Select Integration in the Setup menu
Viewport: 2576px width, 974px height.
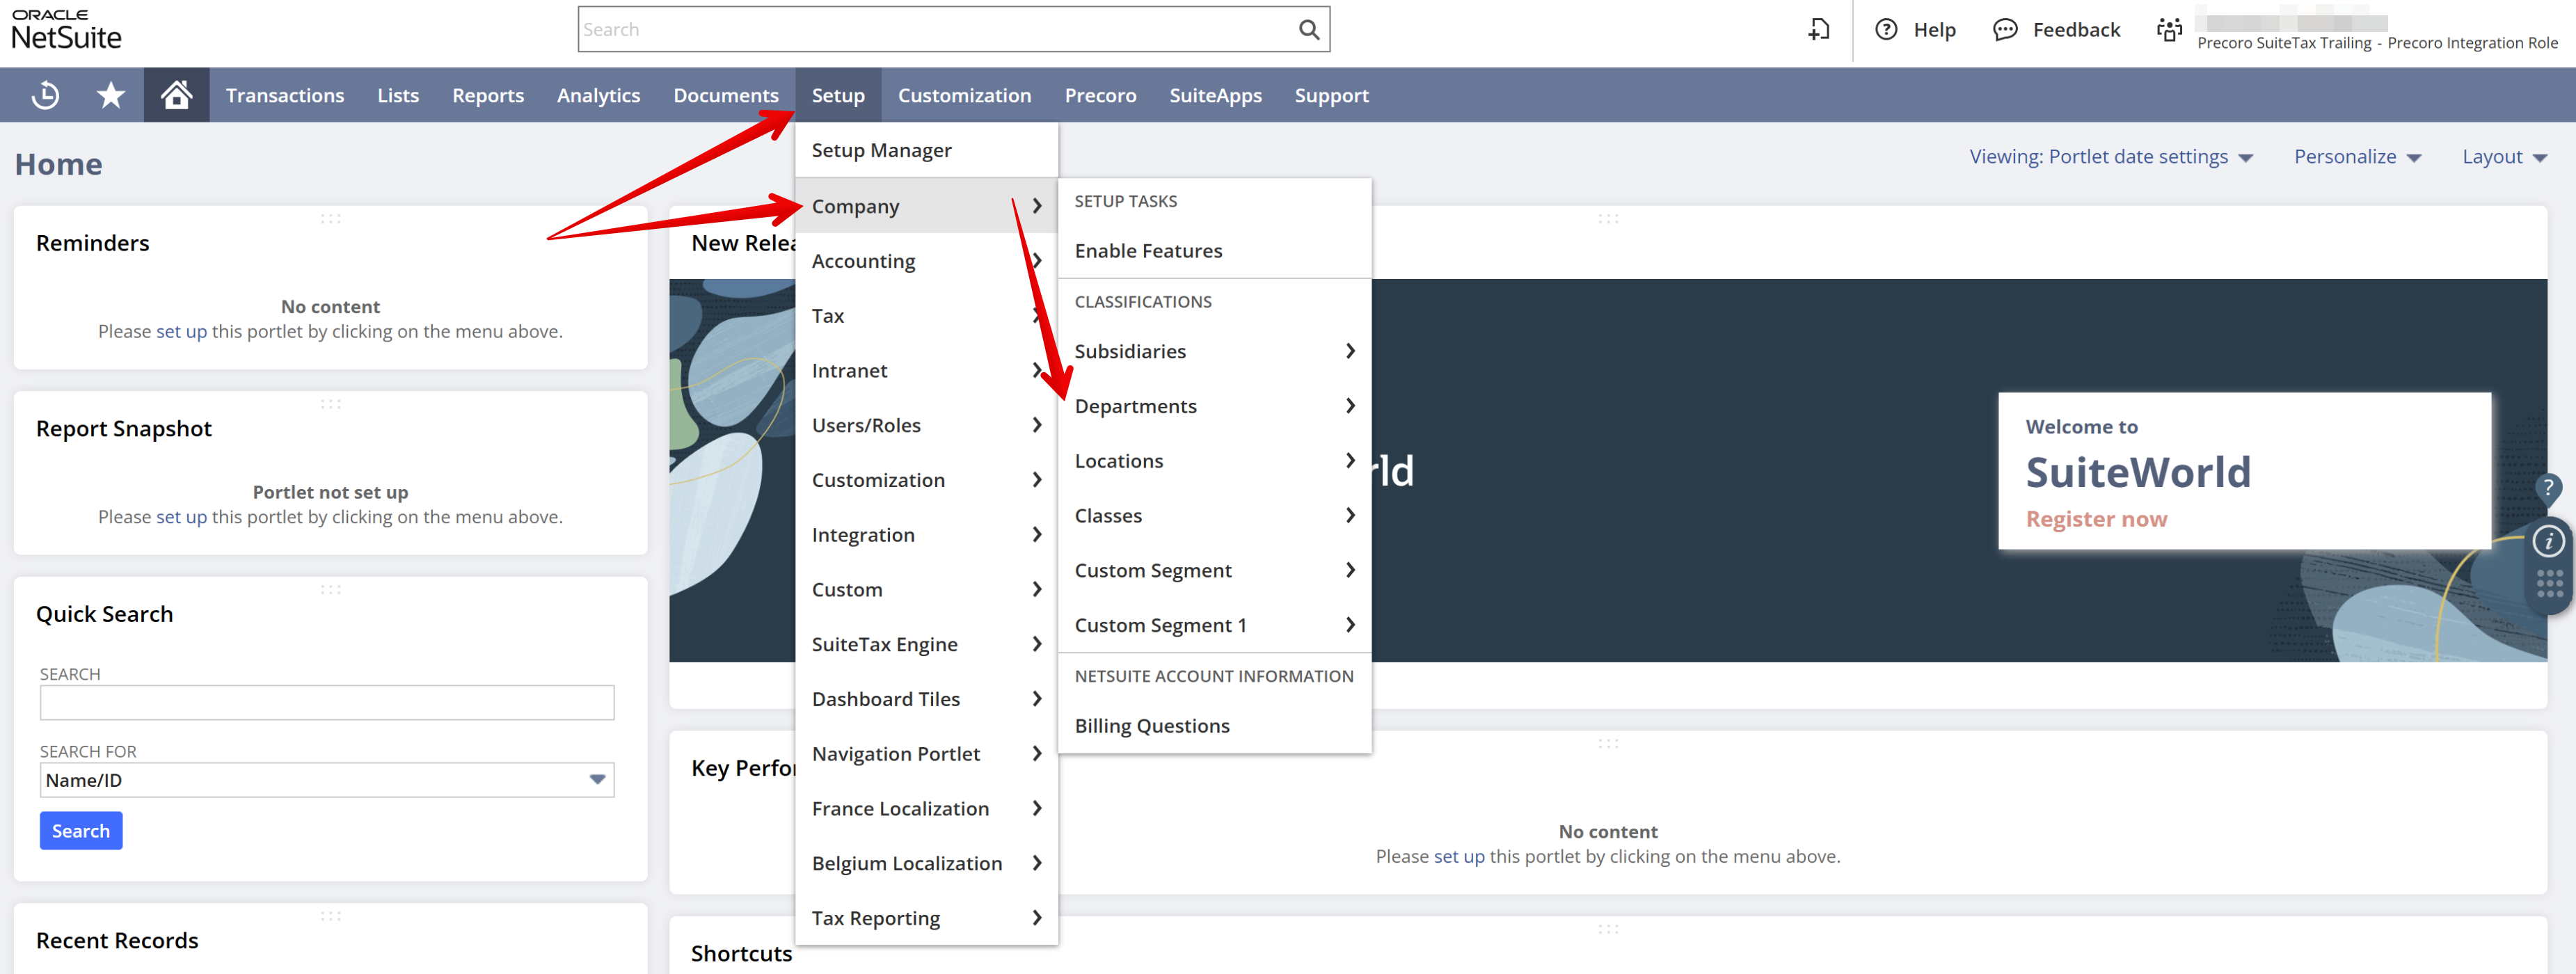[x=926, y=535]
